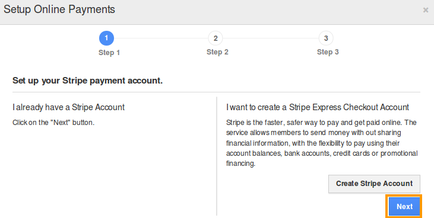Click the 'Click on the "Next" button.' text
The width and height of the screenshot is (434, 218).
pyautogui.click(x=53, y=123)
